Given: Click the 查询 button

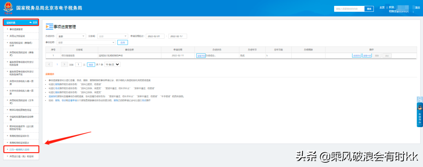Looking at the screenshot, I should pos(123,42).
